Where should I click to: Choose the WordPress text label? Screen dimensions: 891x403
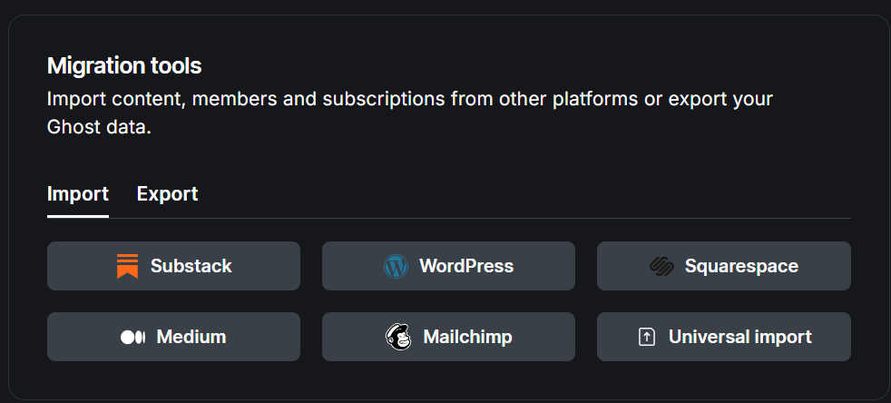click(465, 266)
